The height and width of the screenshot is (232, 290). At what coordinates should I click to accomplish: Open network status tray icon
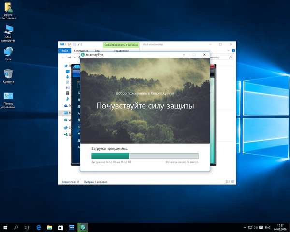click(x=250, y=228)
